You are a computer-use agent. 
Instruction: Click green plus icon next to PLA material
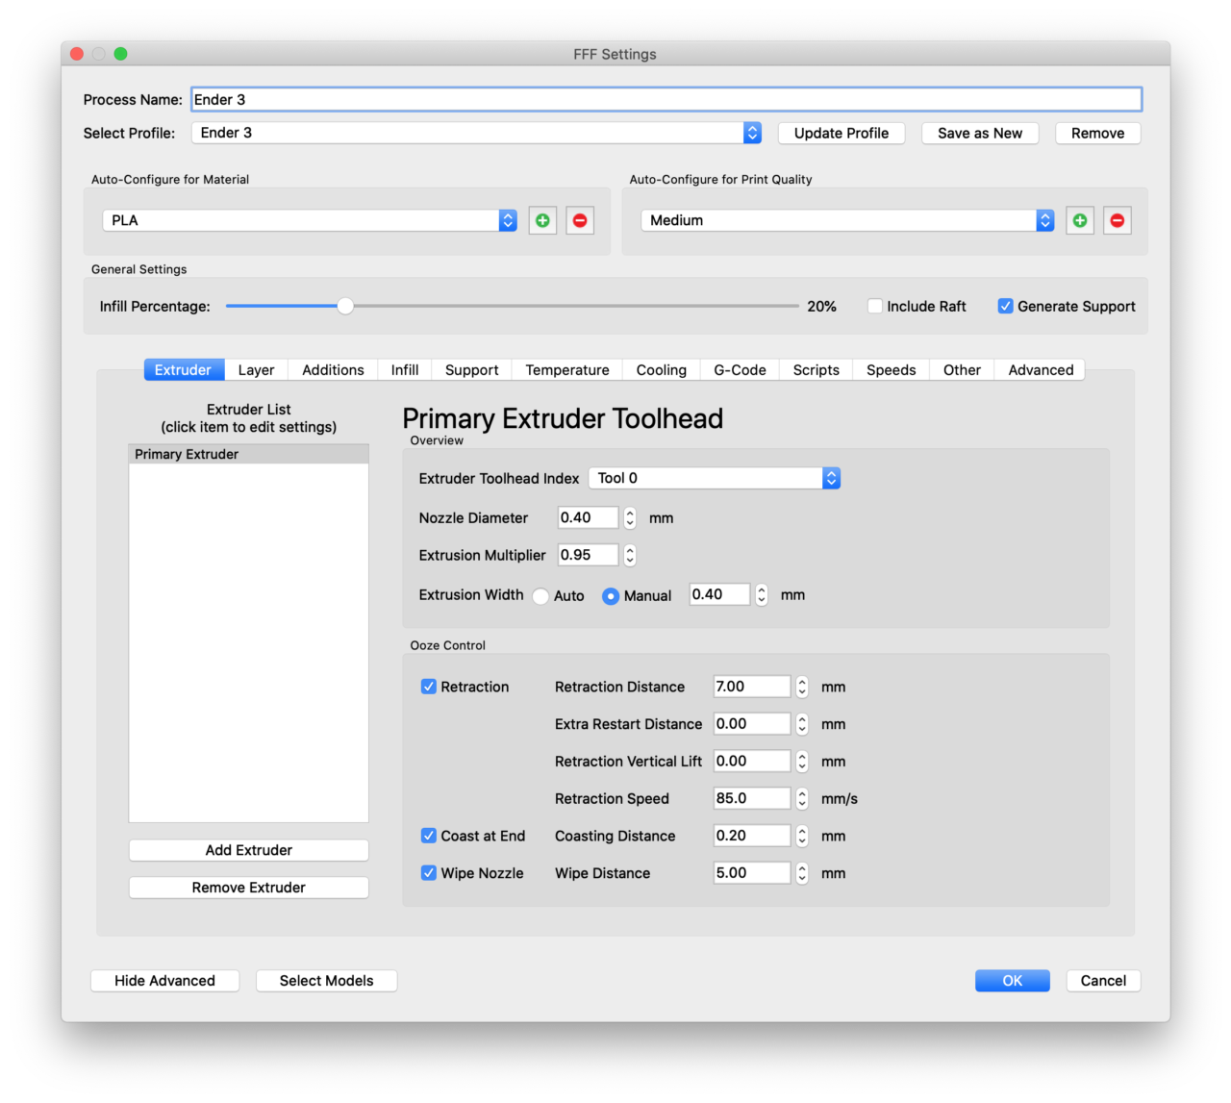[x=542, y=221]
